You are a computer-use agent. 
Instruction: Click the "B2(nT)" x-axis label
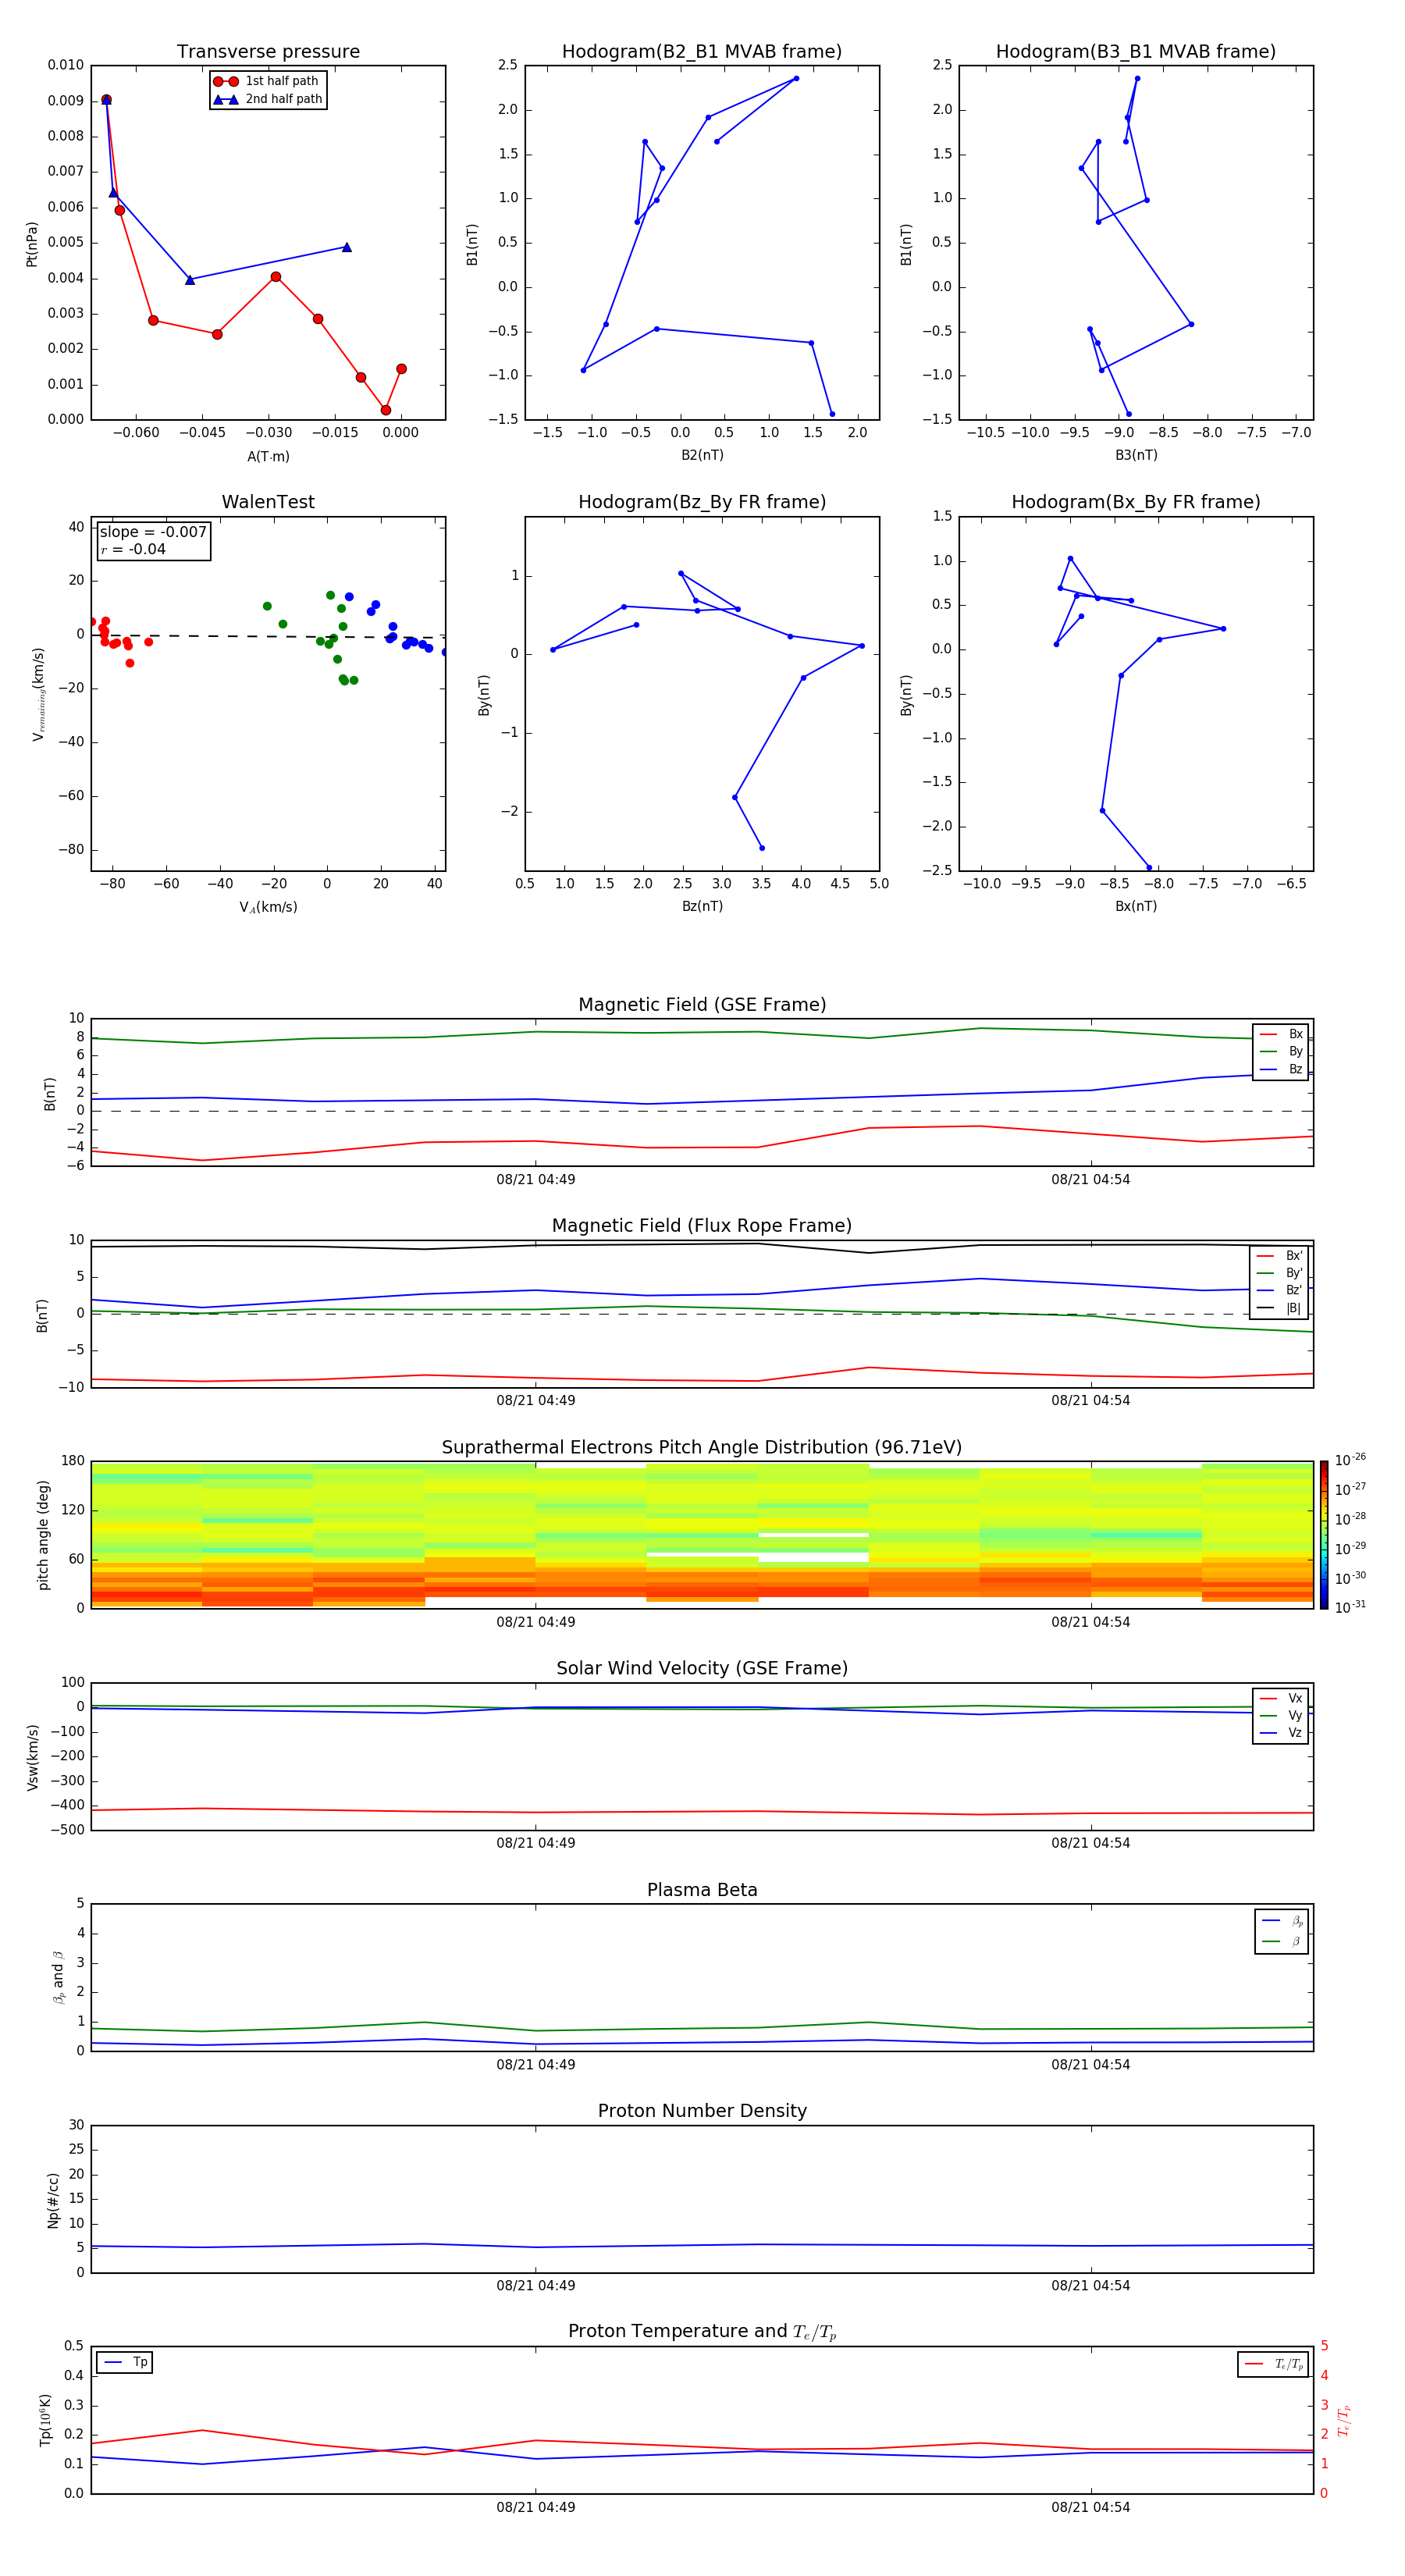click(x=702, y=455)
